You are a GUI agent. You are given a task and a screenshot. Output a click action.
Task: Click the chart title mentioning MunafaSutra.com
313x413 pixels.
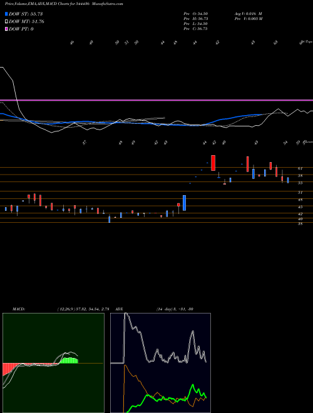click(64, 4)
